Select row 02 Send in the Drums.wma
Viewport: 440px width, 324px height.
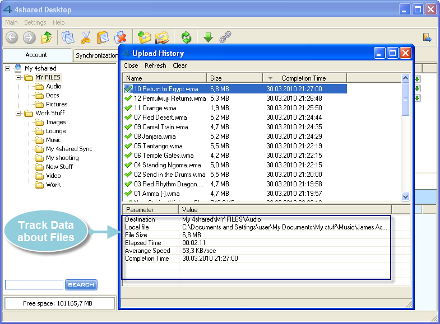(235, 175)
